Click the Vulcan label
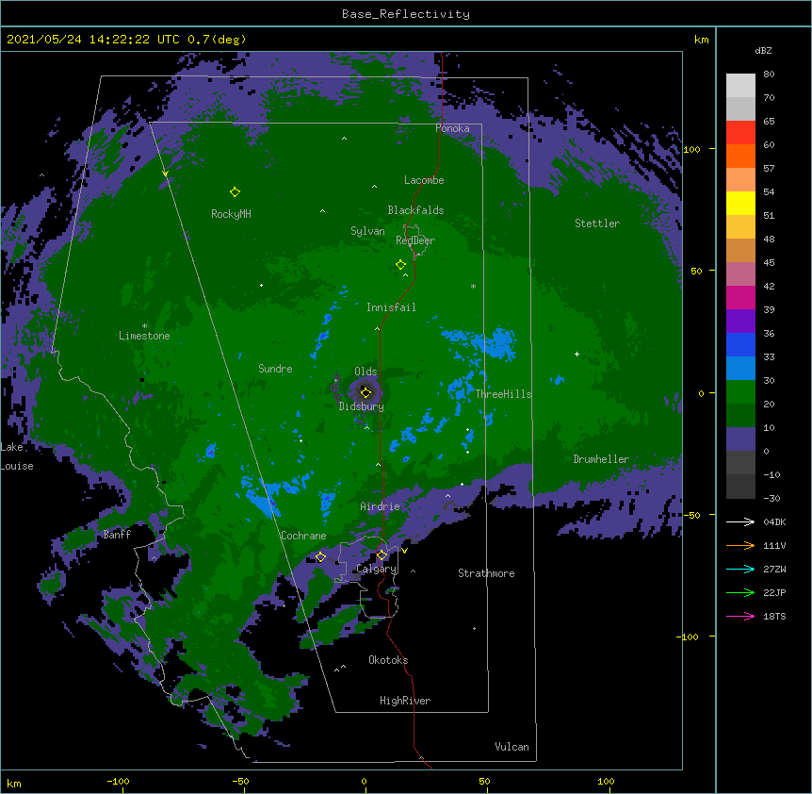812x794 pixels. 512,747
